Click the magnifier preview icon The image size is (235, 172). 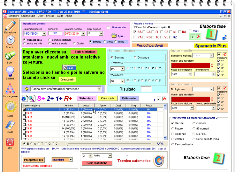32,98
